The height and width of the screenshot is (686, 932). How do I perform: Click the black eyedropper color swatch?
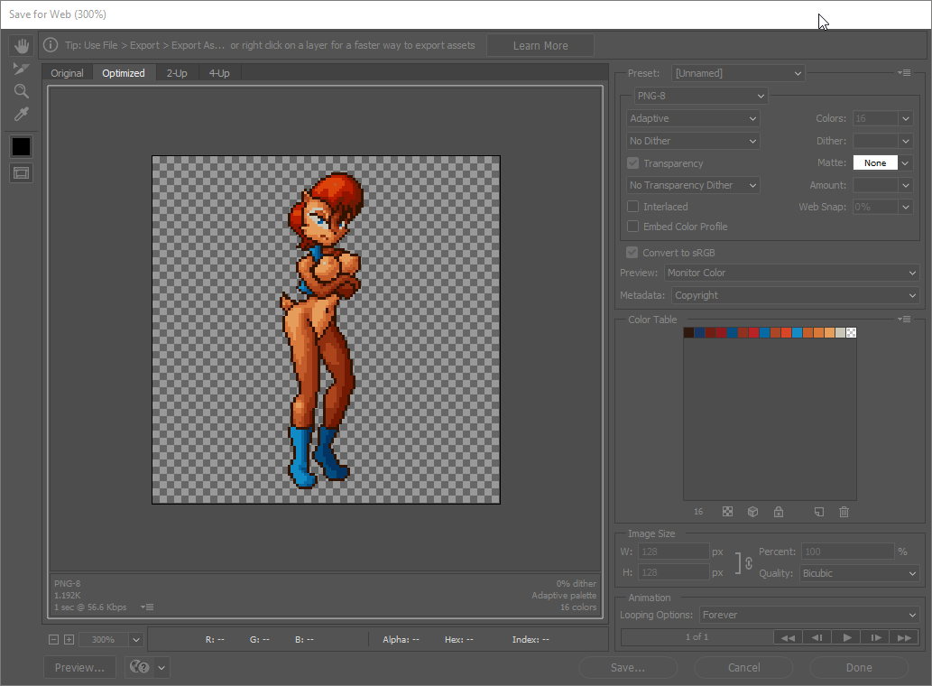(22, 146)
